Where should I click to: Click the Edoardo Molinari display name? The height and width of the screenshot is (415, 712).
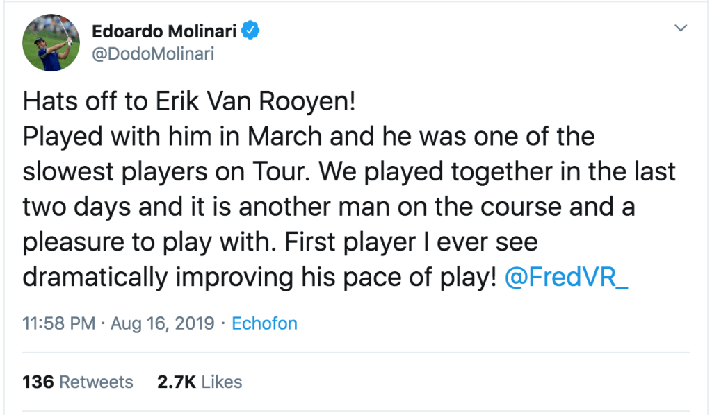pos(165,31)
